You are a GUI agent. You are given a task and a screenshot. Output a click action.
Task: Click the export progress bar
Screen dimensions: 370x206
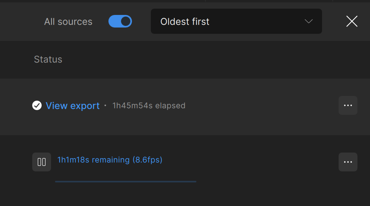point(126,182)
